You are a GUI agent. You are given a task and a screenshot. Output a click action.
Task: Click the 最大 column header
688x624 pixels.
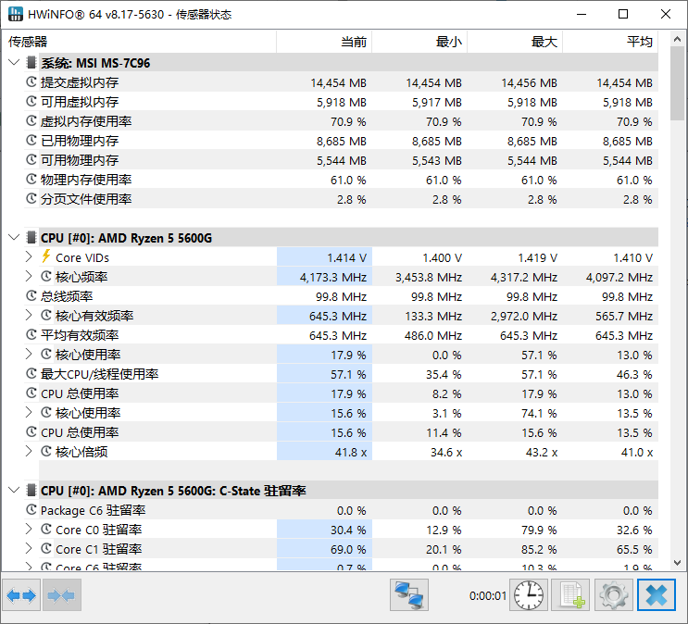pos(515,42)
